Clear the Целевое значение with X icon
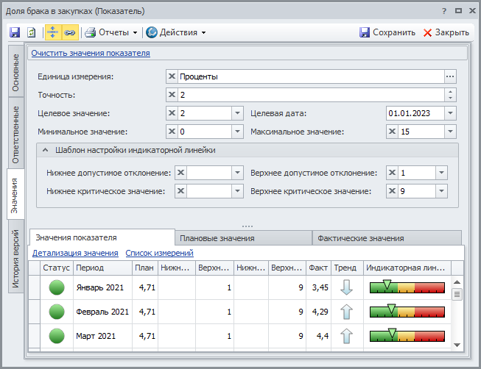 point(172,113)
